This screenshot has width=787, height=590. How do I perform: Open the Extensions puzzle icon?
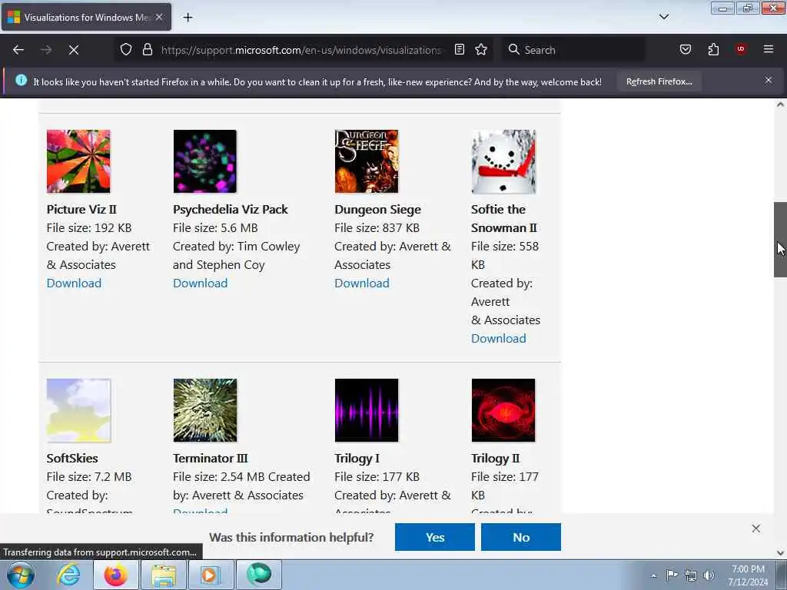[713, 50]
